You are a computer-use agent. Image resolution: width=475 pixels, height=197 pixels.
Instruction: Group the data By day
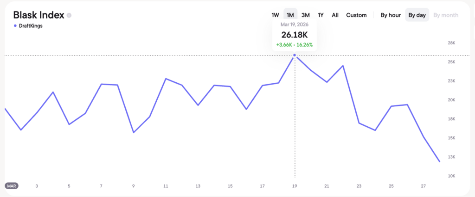point(417,15)
